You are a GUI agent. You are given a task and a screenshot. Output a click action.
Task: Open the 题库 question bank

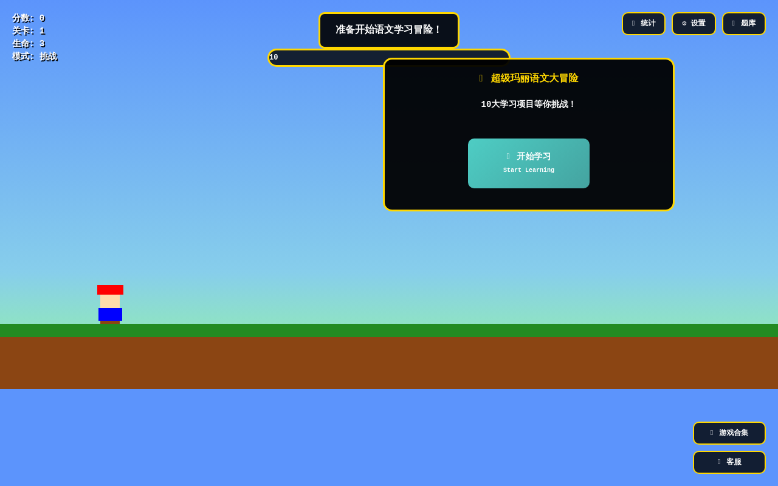tap(743, 24)
